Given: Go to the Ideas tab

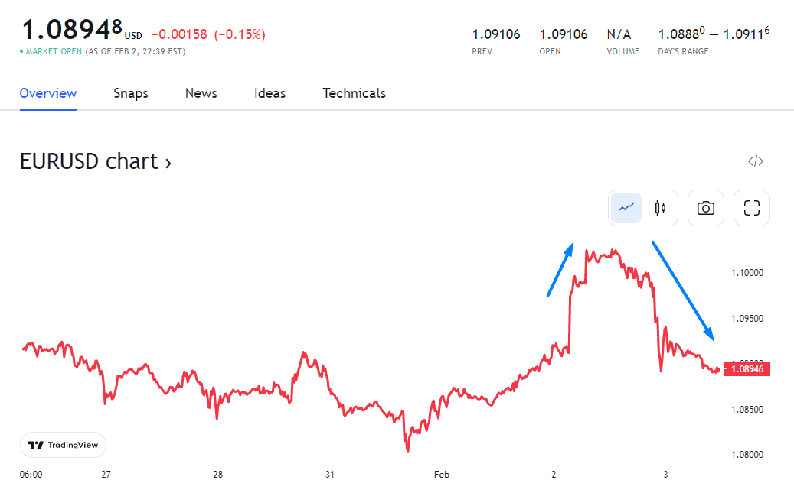Looking at the screenshot, I should tap(270, 93).
